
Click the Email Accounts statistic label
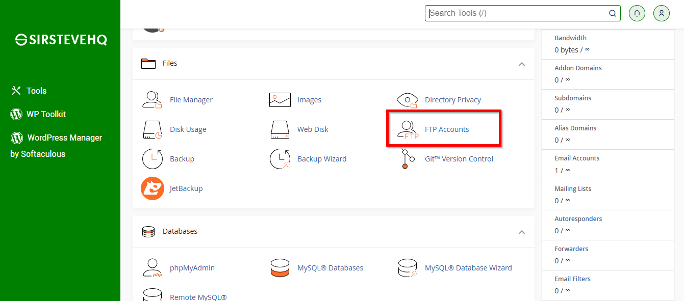(x=577, y=158)
